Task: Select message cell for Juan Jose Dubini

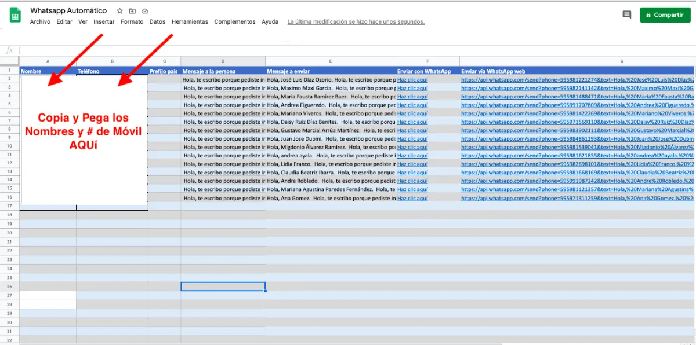Action: click(x=331, y=139)
